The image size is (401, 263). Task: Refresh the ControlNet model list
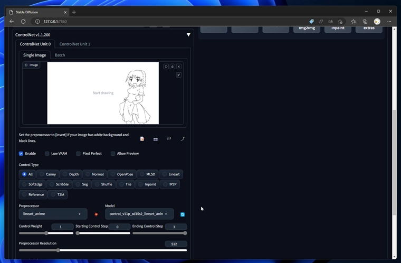(x=183, y=214)
